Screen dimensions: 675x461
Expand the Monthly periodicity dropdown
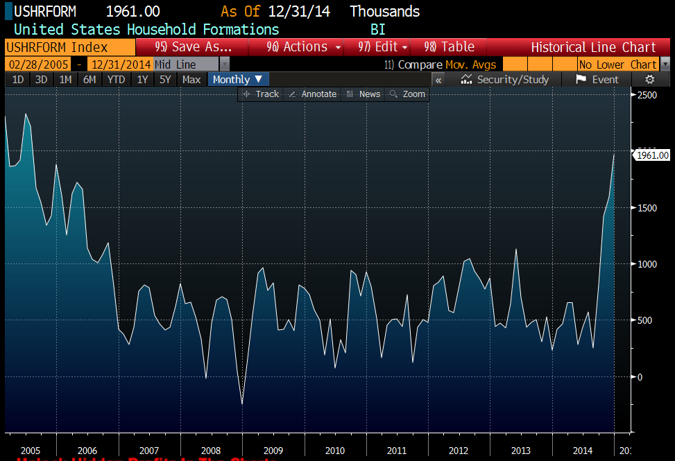pyautogui.click(x=238, y=79)
